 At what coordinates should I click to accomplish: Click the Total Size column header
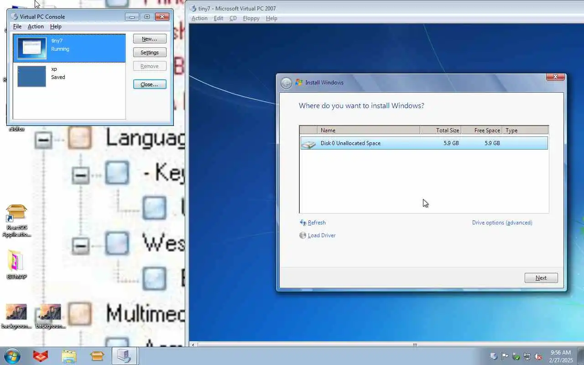tap(441, 130)
